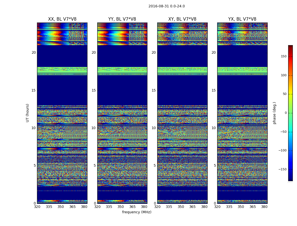Click the '15' hour tick of XY plot
The height and width of the screenshot is (226, 297).
coord(154,90)
